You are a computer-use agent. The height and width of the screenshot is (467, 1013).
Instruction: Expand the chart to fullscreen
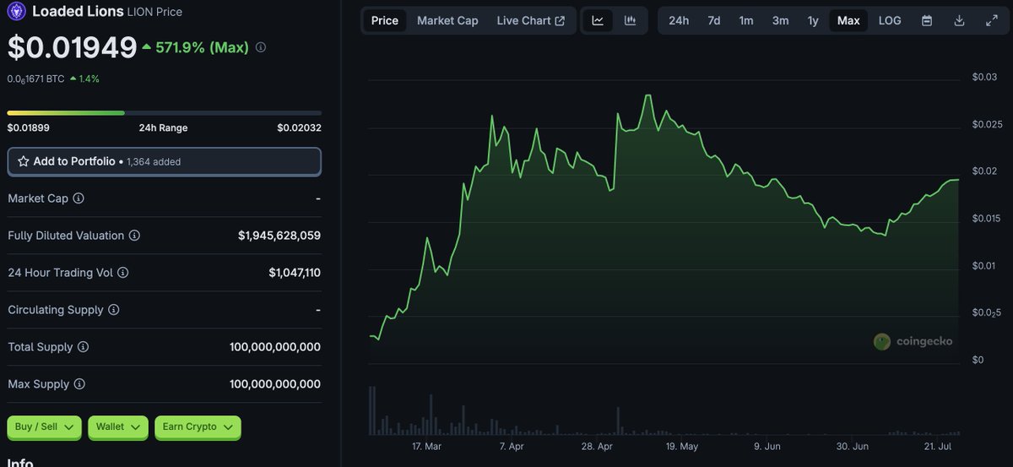tap(992, 20)
